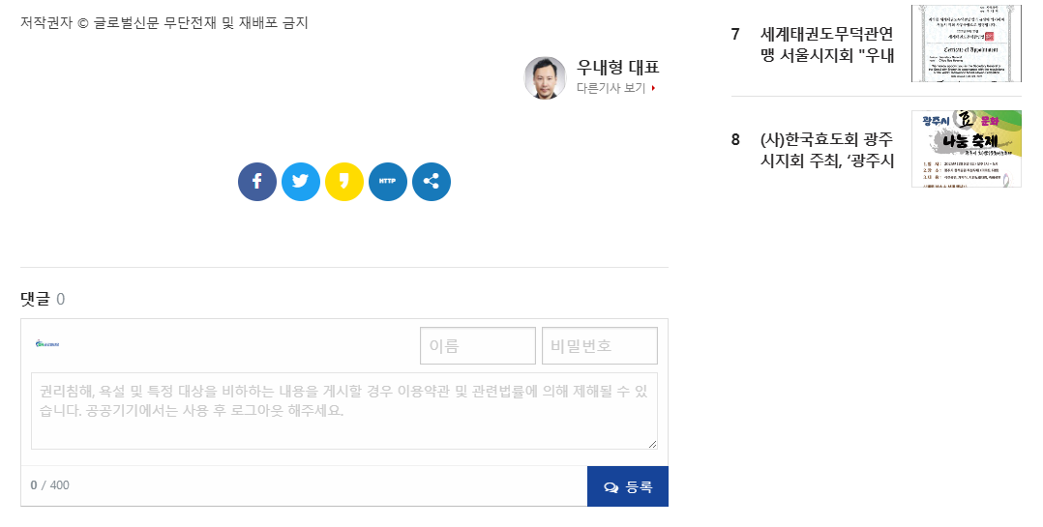Screen dimensions: 1043x527
Task: Click inside the comment text area
Action: [343, 411]
